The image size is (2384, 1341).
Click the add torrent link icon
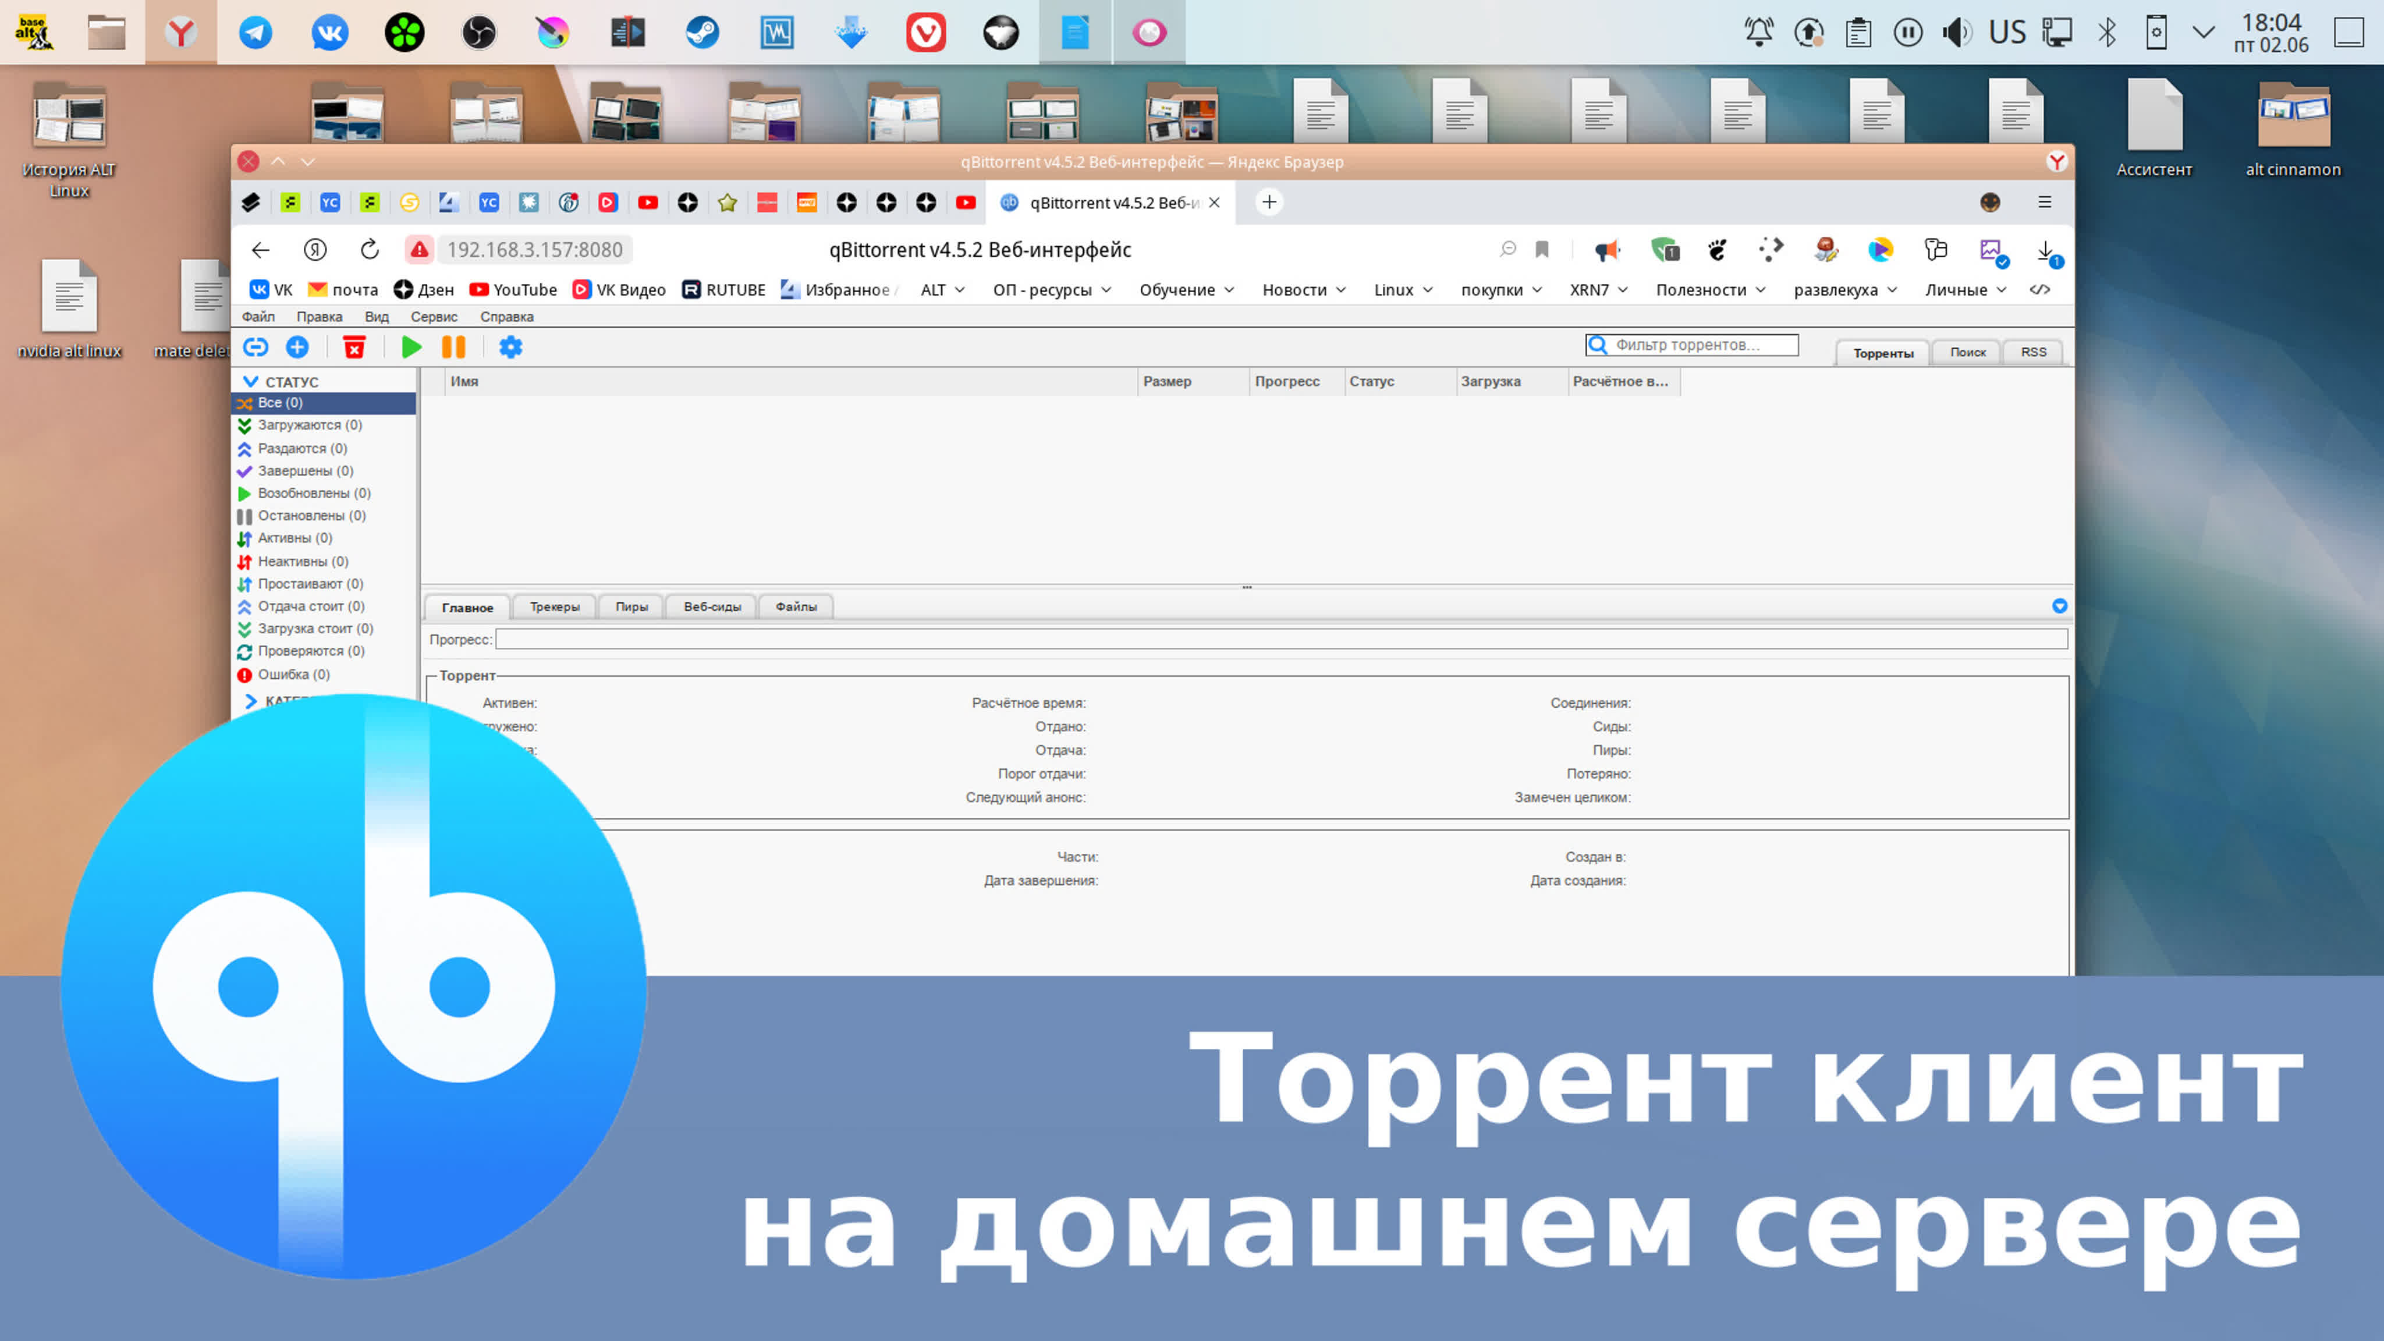256,347
